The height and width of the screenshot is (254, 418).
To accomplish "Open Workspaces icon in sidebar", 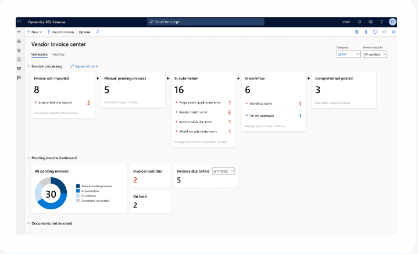I will click(x=19, y=69).
